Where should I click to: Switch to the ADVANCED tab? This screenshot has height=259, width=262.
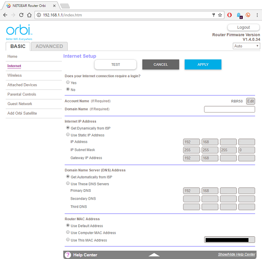pos(49,46)
